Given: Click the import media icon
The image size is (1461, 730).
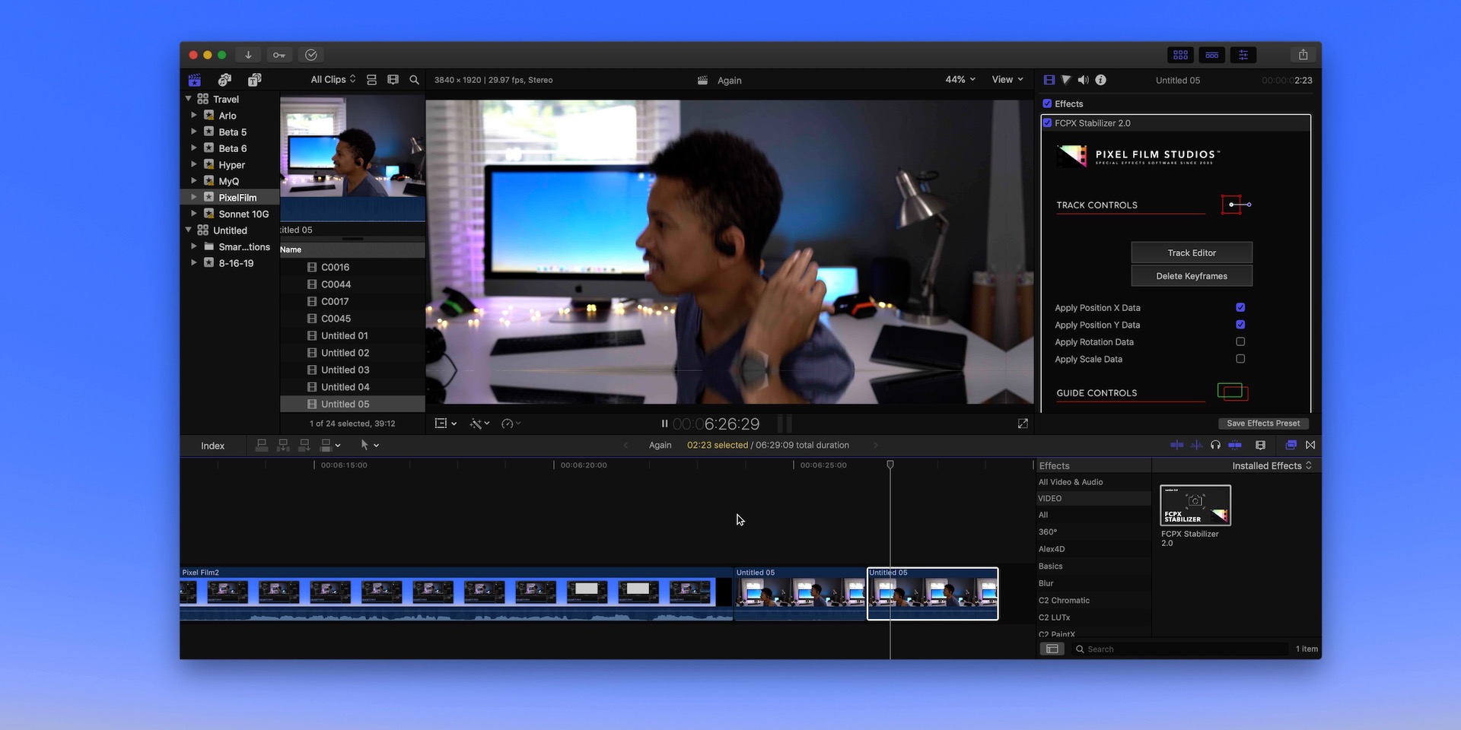Looking at the screenshot, I should tap(248, 55).
